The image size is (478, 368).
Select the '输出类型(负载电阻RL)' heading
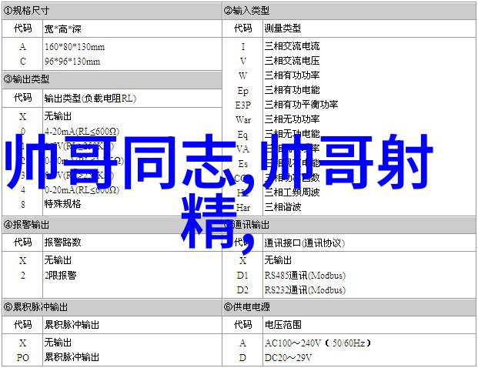(90, 99)
